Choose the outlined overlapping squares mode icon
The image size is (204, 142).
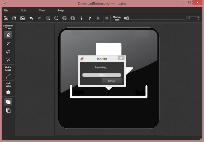coord(8,111)
